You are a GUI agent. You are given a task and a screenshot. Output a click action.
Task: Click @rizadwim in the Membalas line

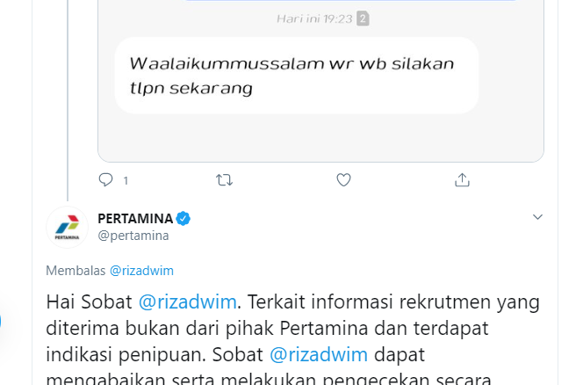tap(141, 271)
